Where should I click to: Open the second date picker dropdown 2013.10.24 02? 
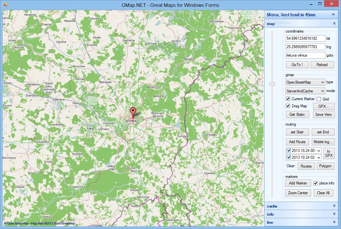point(319,157)
